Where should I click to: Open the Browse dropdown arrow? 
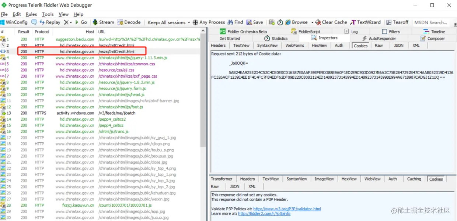(312, 22)
